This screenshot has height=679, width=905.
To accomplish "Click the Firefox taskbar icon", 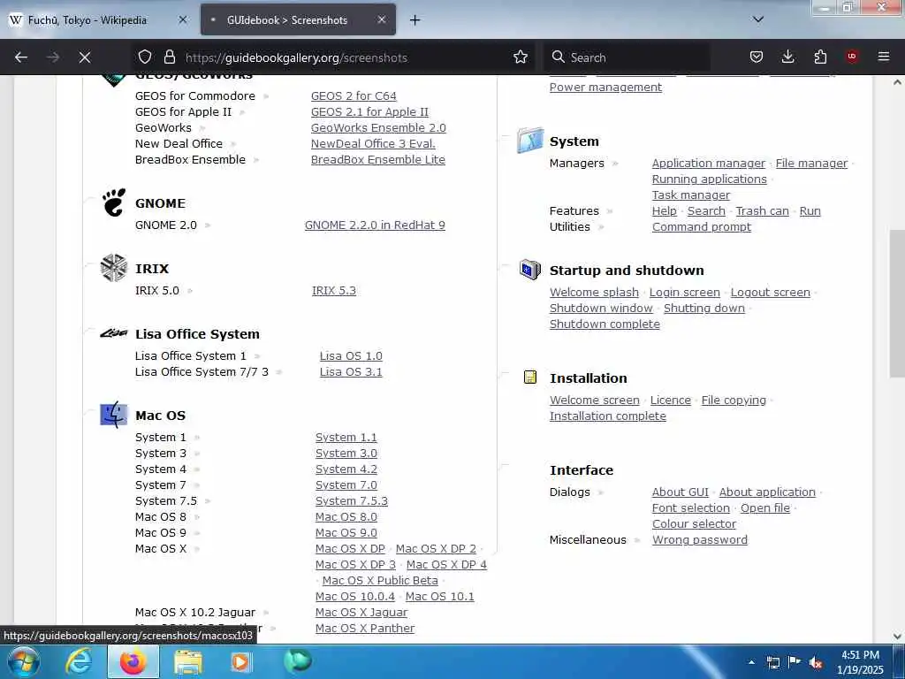I will [x=133, y=661].
